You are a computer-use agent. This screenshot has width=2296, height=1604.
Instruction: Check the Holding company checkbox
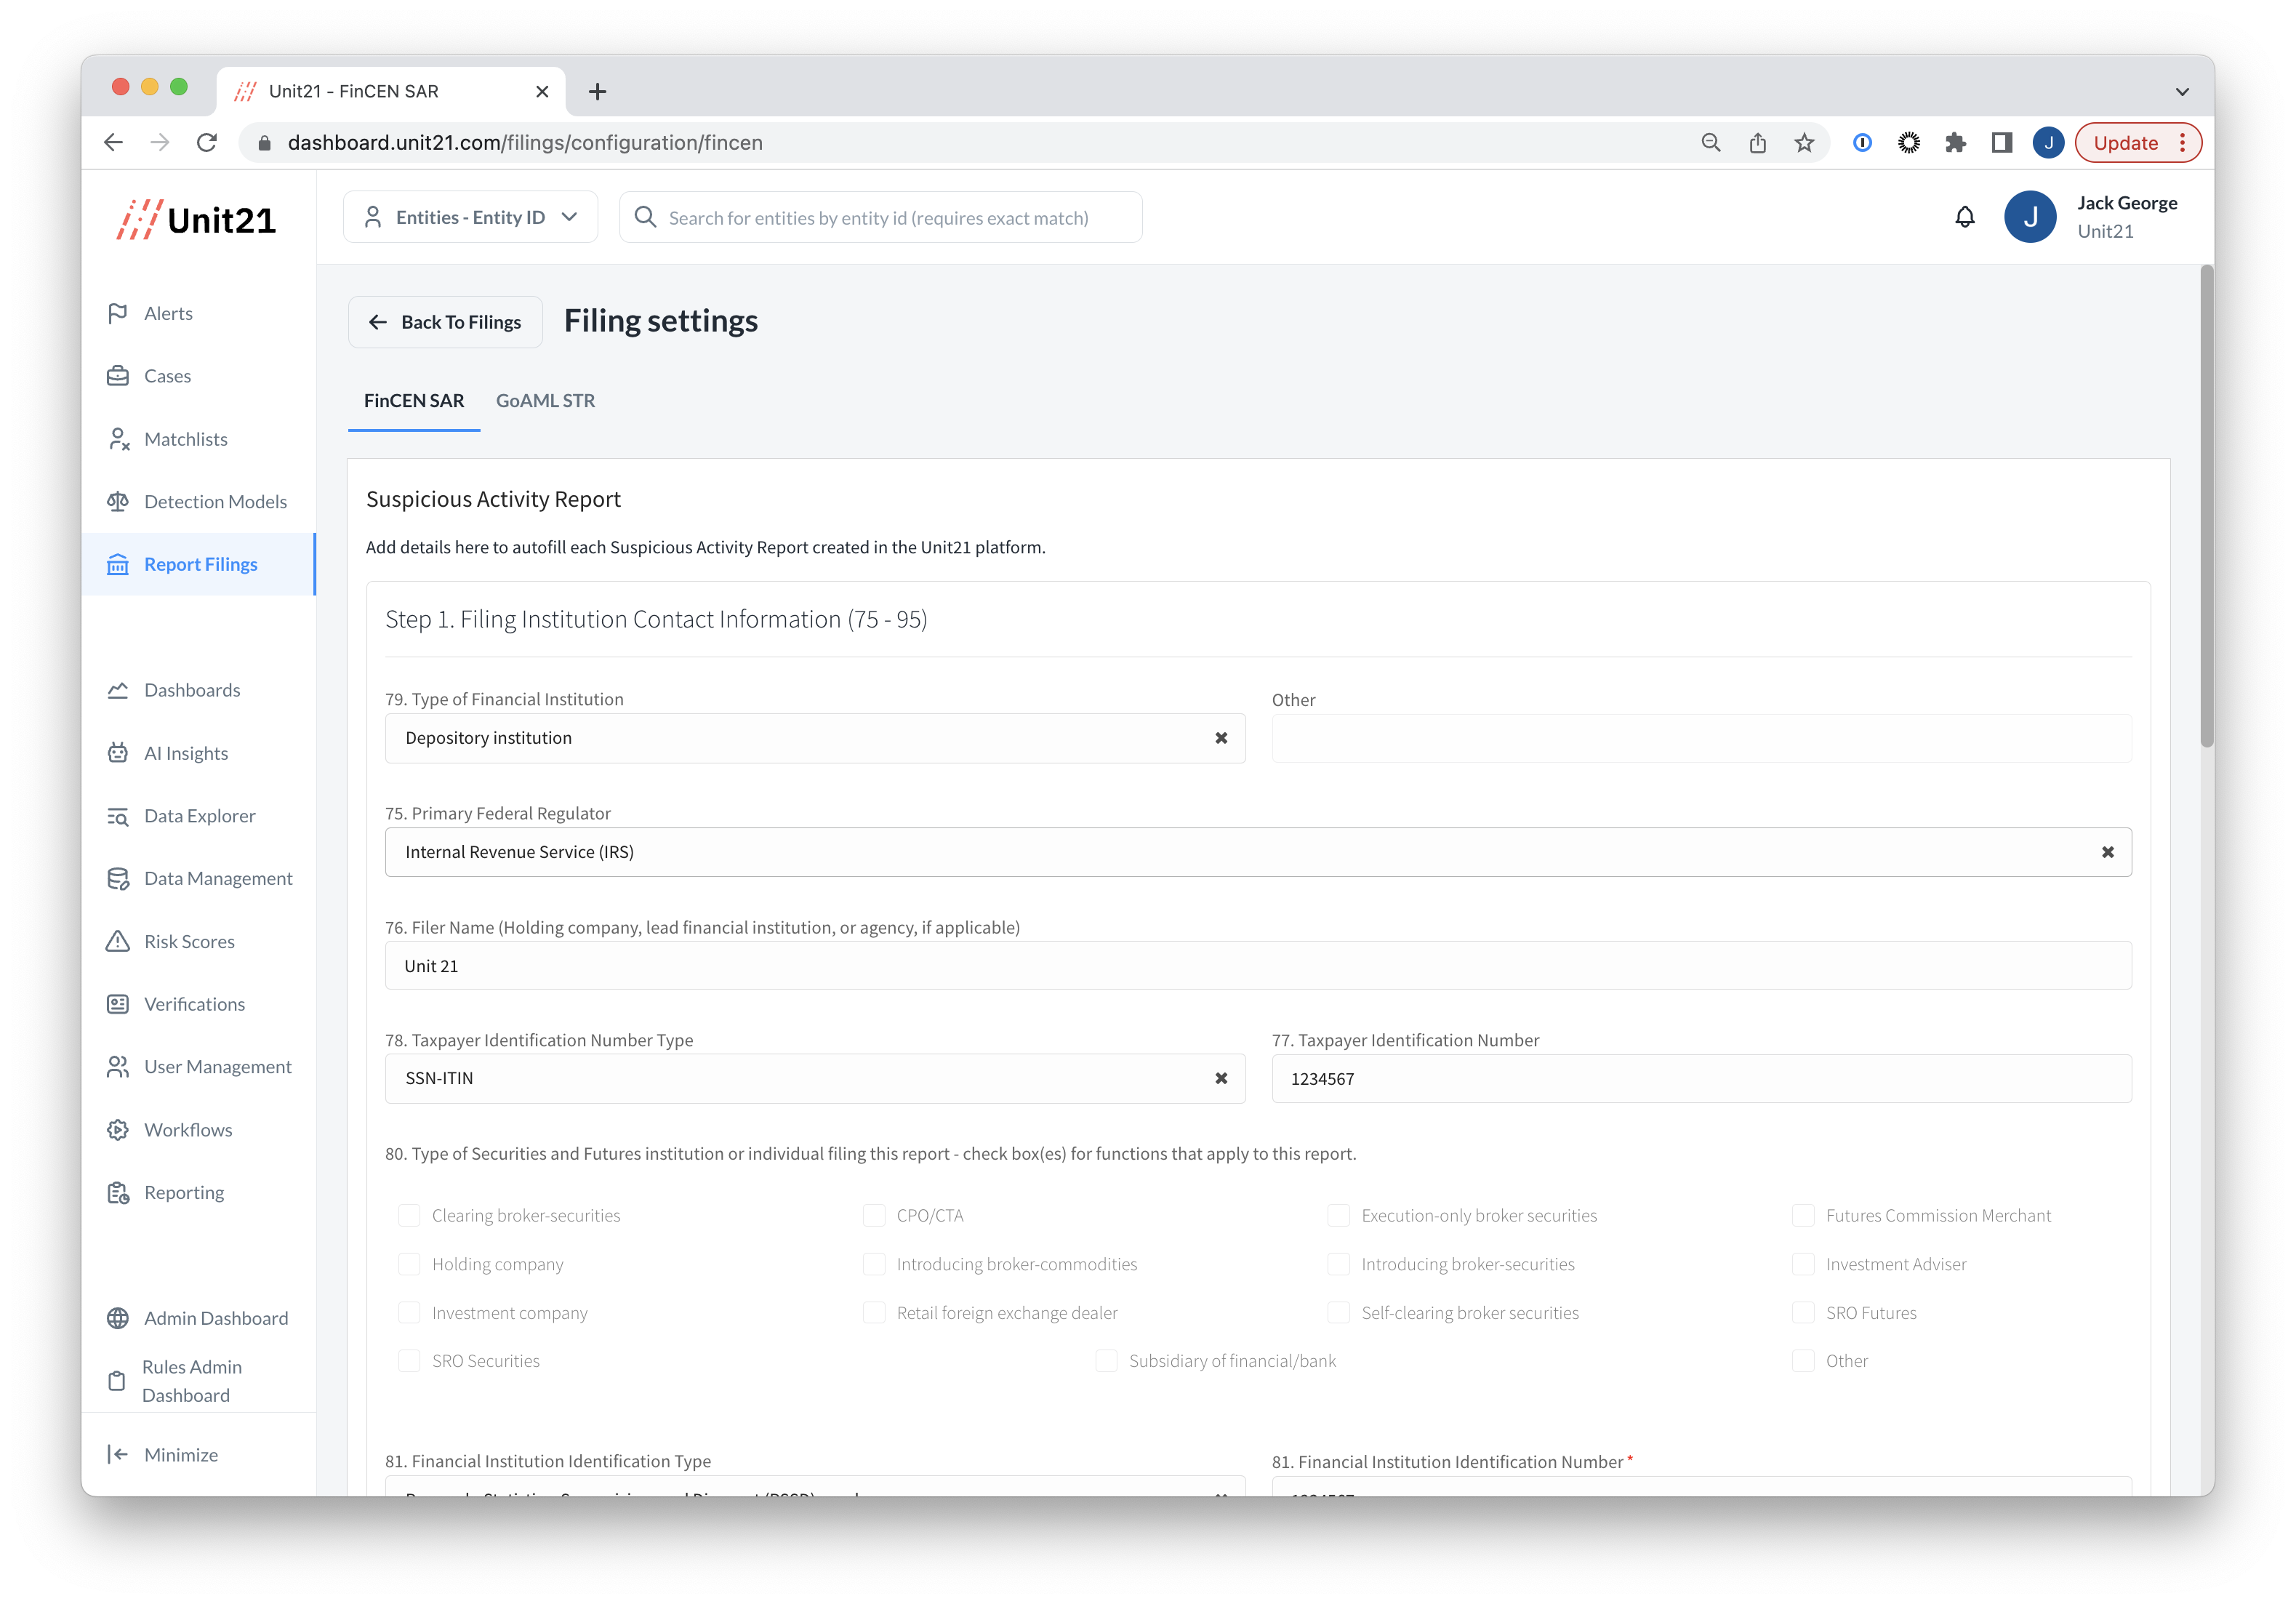tap(409, 1264)
